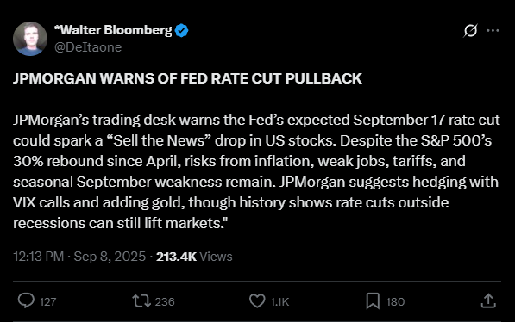Click the 1.1K likes count
515x322 pixels.
click(x=279, y=301)
